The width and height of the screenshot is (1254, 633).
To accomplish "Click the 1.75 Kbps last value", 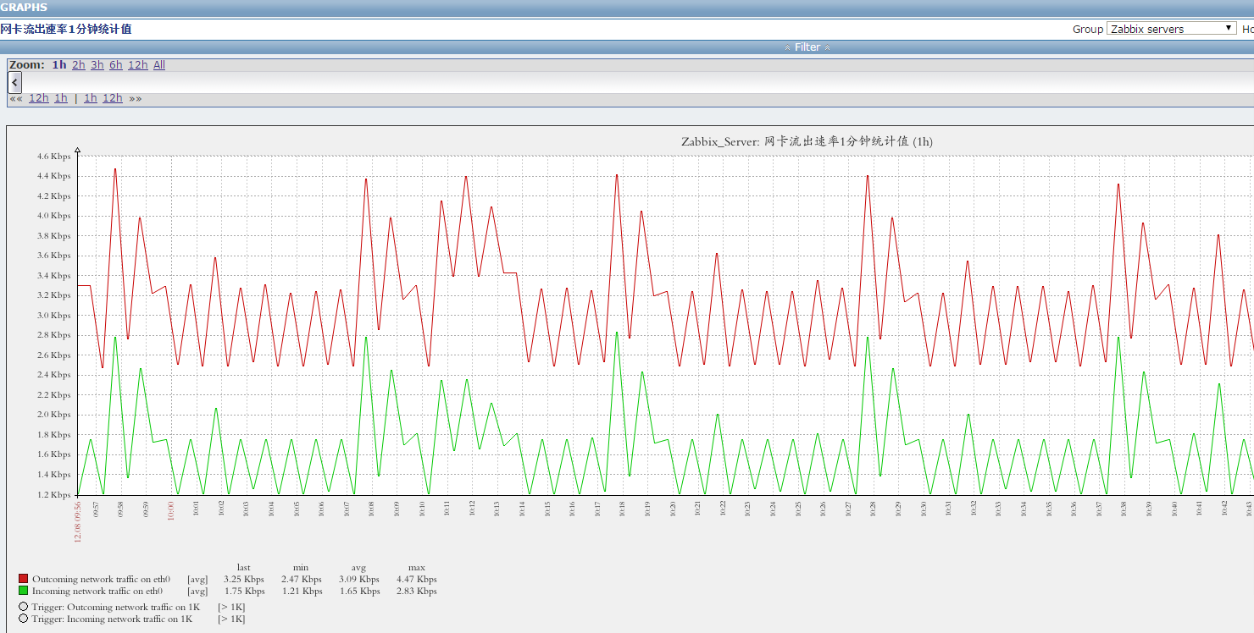I will pos(244,592).
